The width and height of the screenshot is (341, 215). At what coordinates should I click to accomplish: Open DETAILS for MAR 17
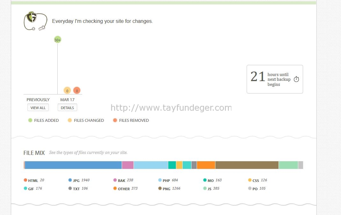67,107
